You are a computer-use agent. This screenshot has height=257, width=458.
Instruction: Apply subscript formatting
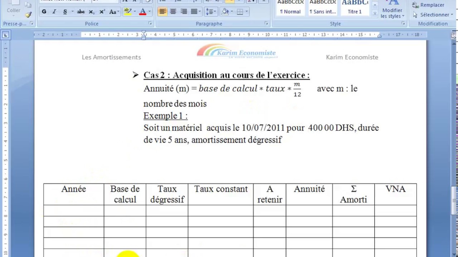pyautogui.click(x=92, y=12)
